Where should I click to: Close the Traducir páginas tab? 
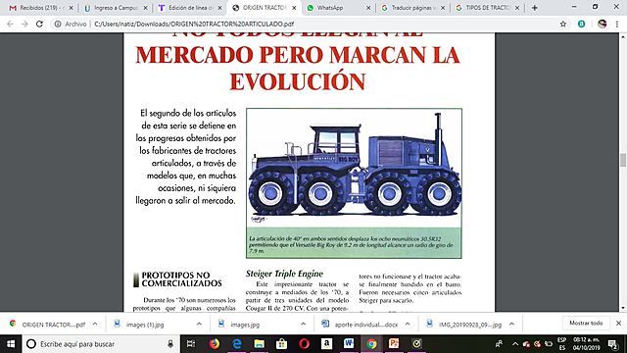pos(443,8)
